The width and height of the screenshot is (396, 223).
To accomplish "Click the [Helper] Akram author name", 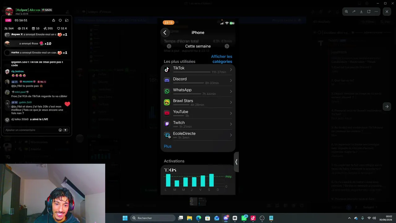I will click(28, 10).
